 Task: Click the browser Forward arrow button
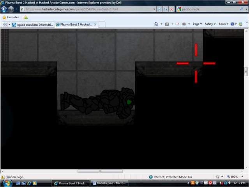pyautogui.click(x=11, y=9)
